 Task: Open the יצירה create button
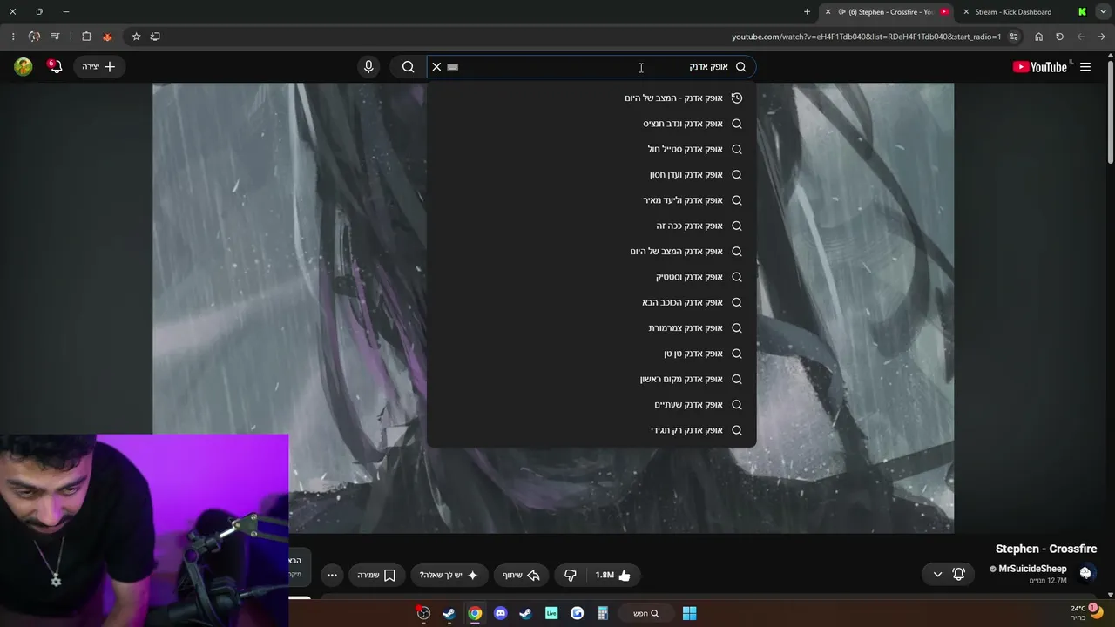(98, 67)
